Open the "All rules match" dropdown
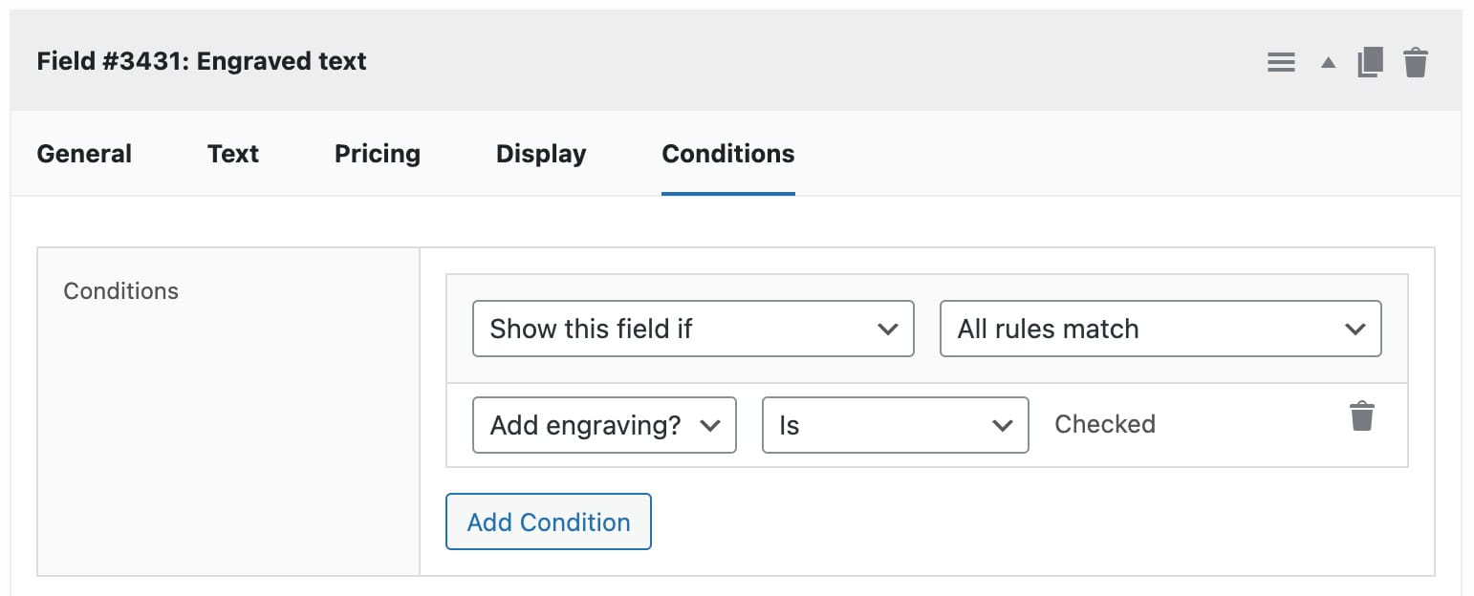Image resolution: width=1474 pixels, height=596 pixels. pos(1160,329)
